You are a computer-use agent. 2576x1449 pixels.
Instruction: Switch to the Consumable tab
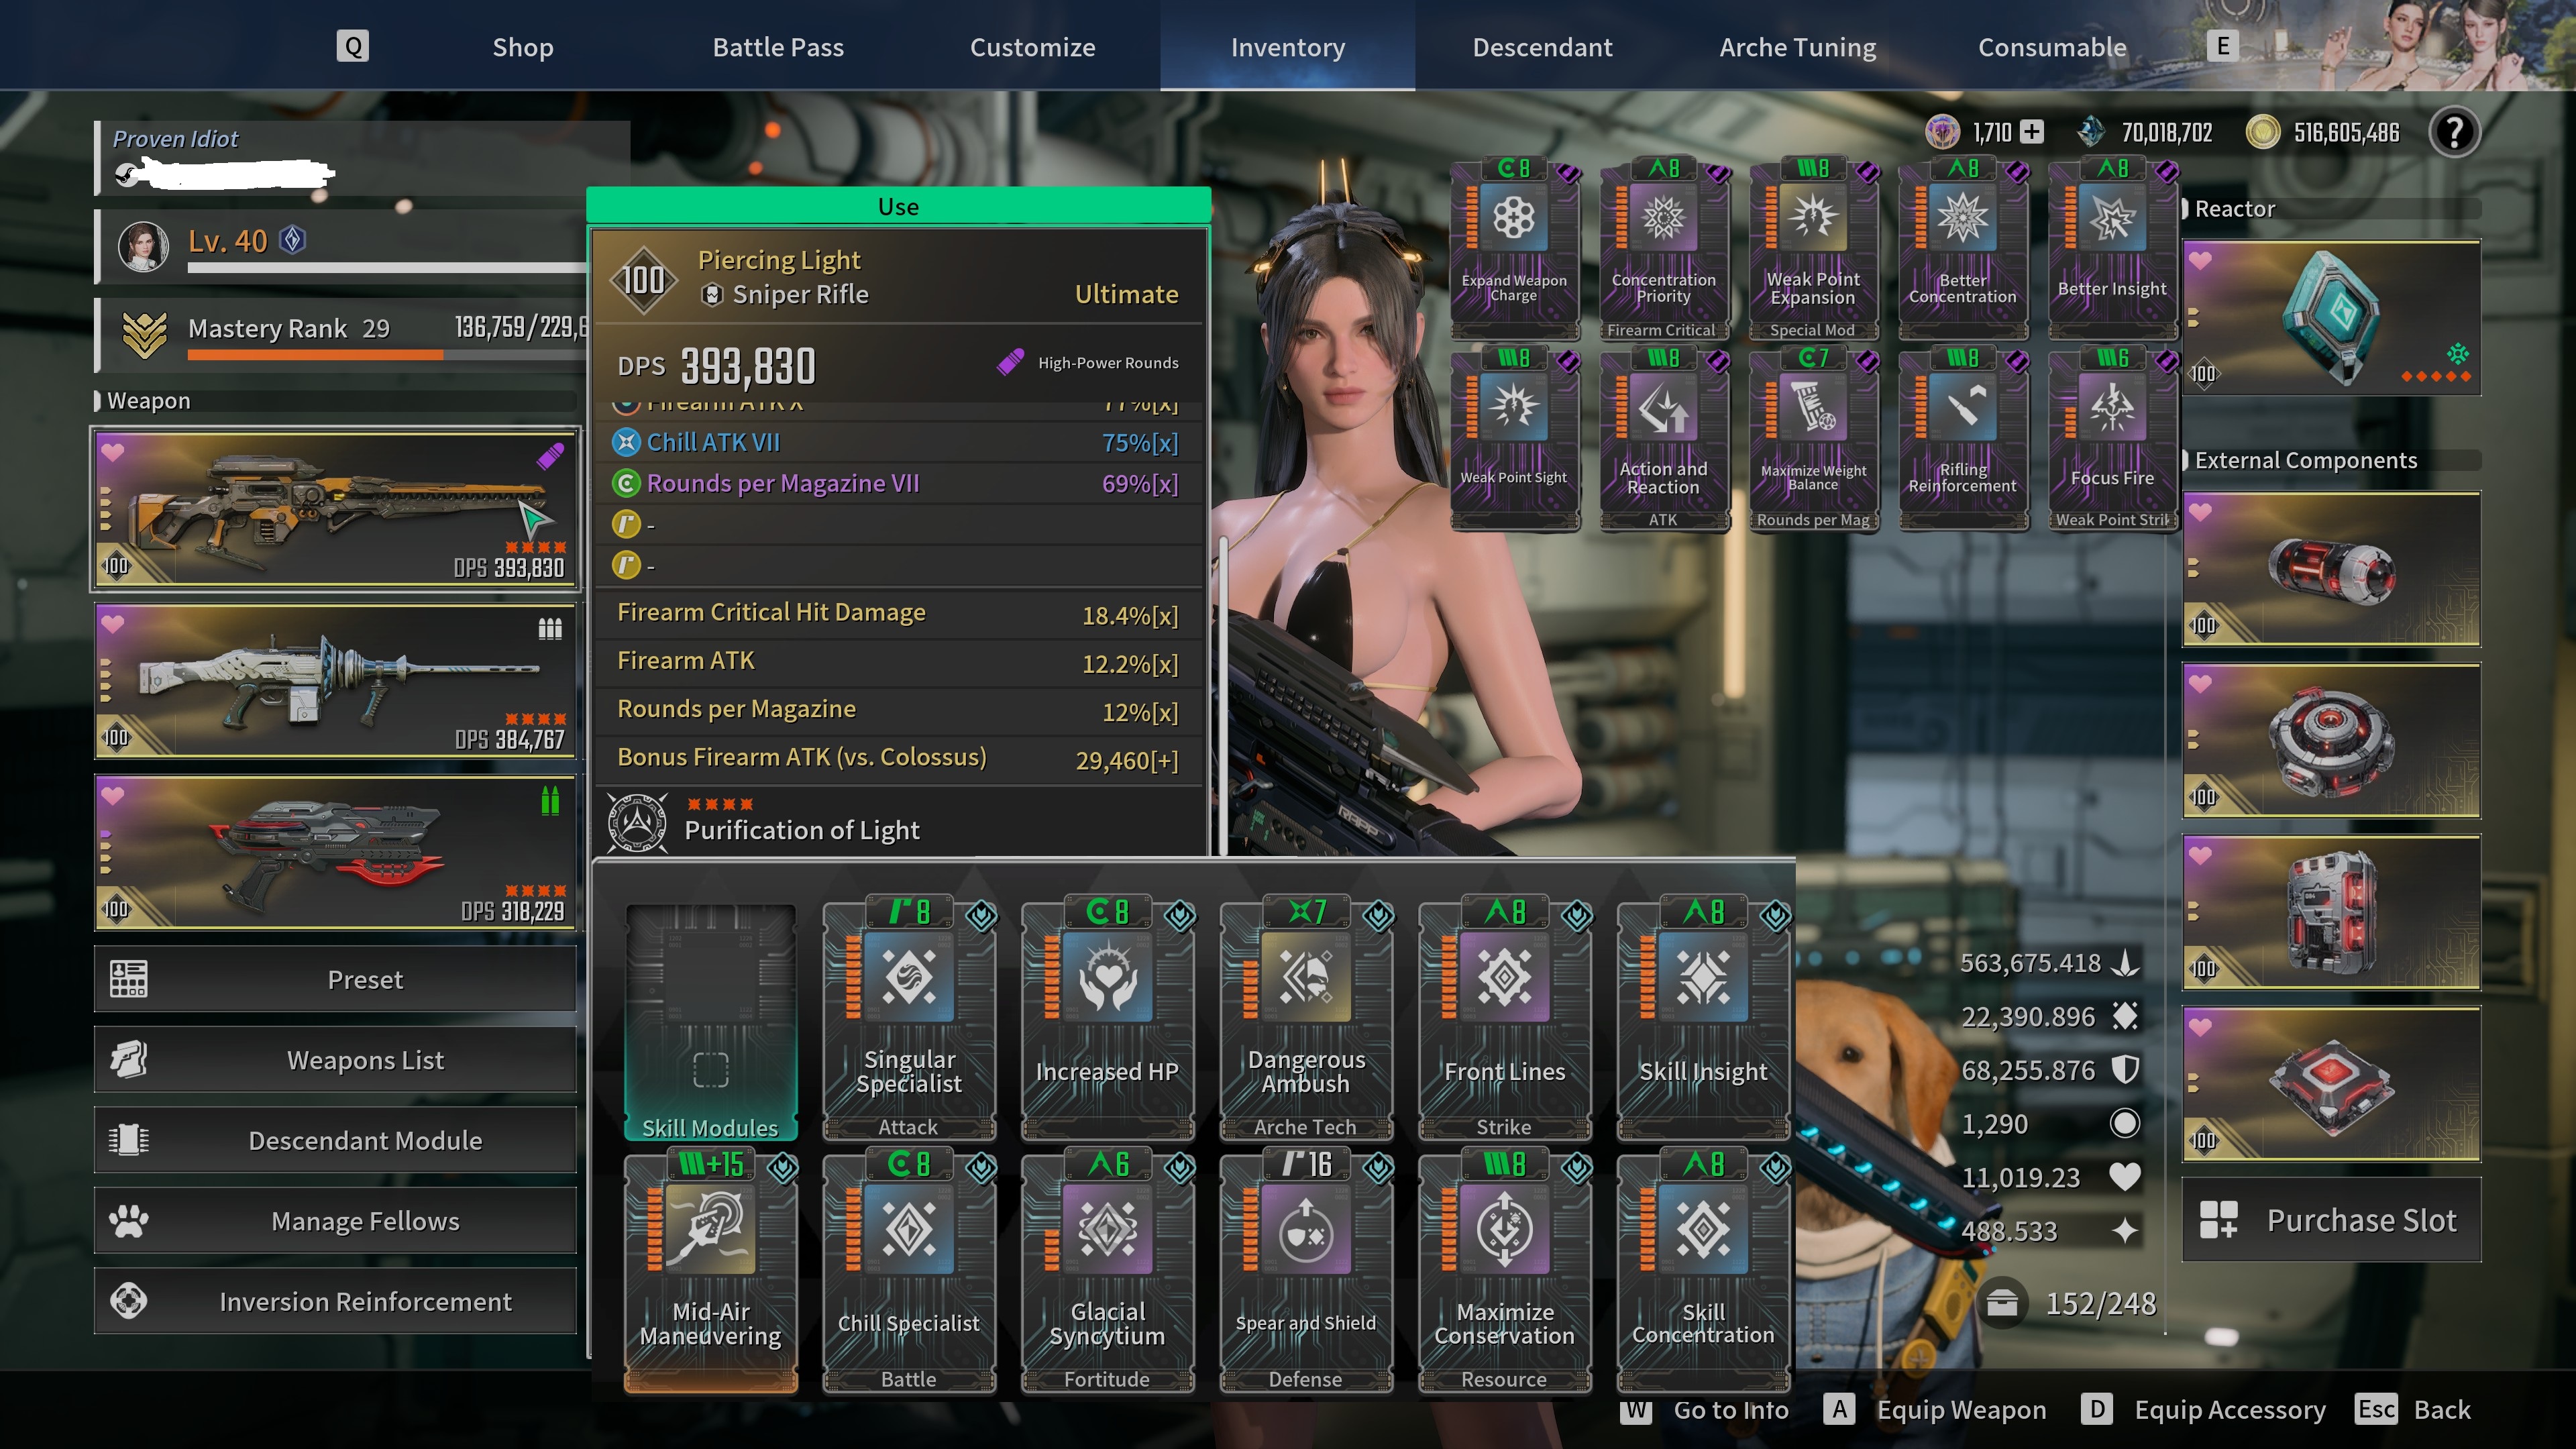click(x=2052, y=47)
